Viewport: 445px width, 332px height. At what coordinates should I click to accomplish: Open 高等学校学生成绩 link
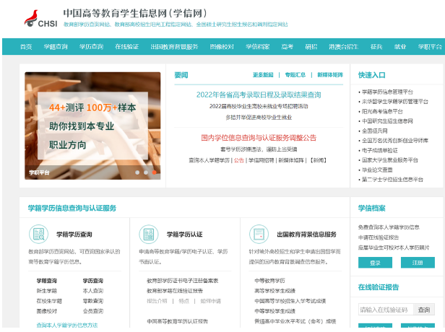tap(275, 291)
